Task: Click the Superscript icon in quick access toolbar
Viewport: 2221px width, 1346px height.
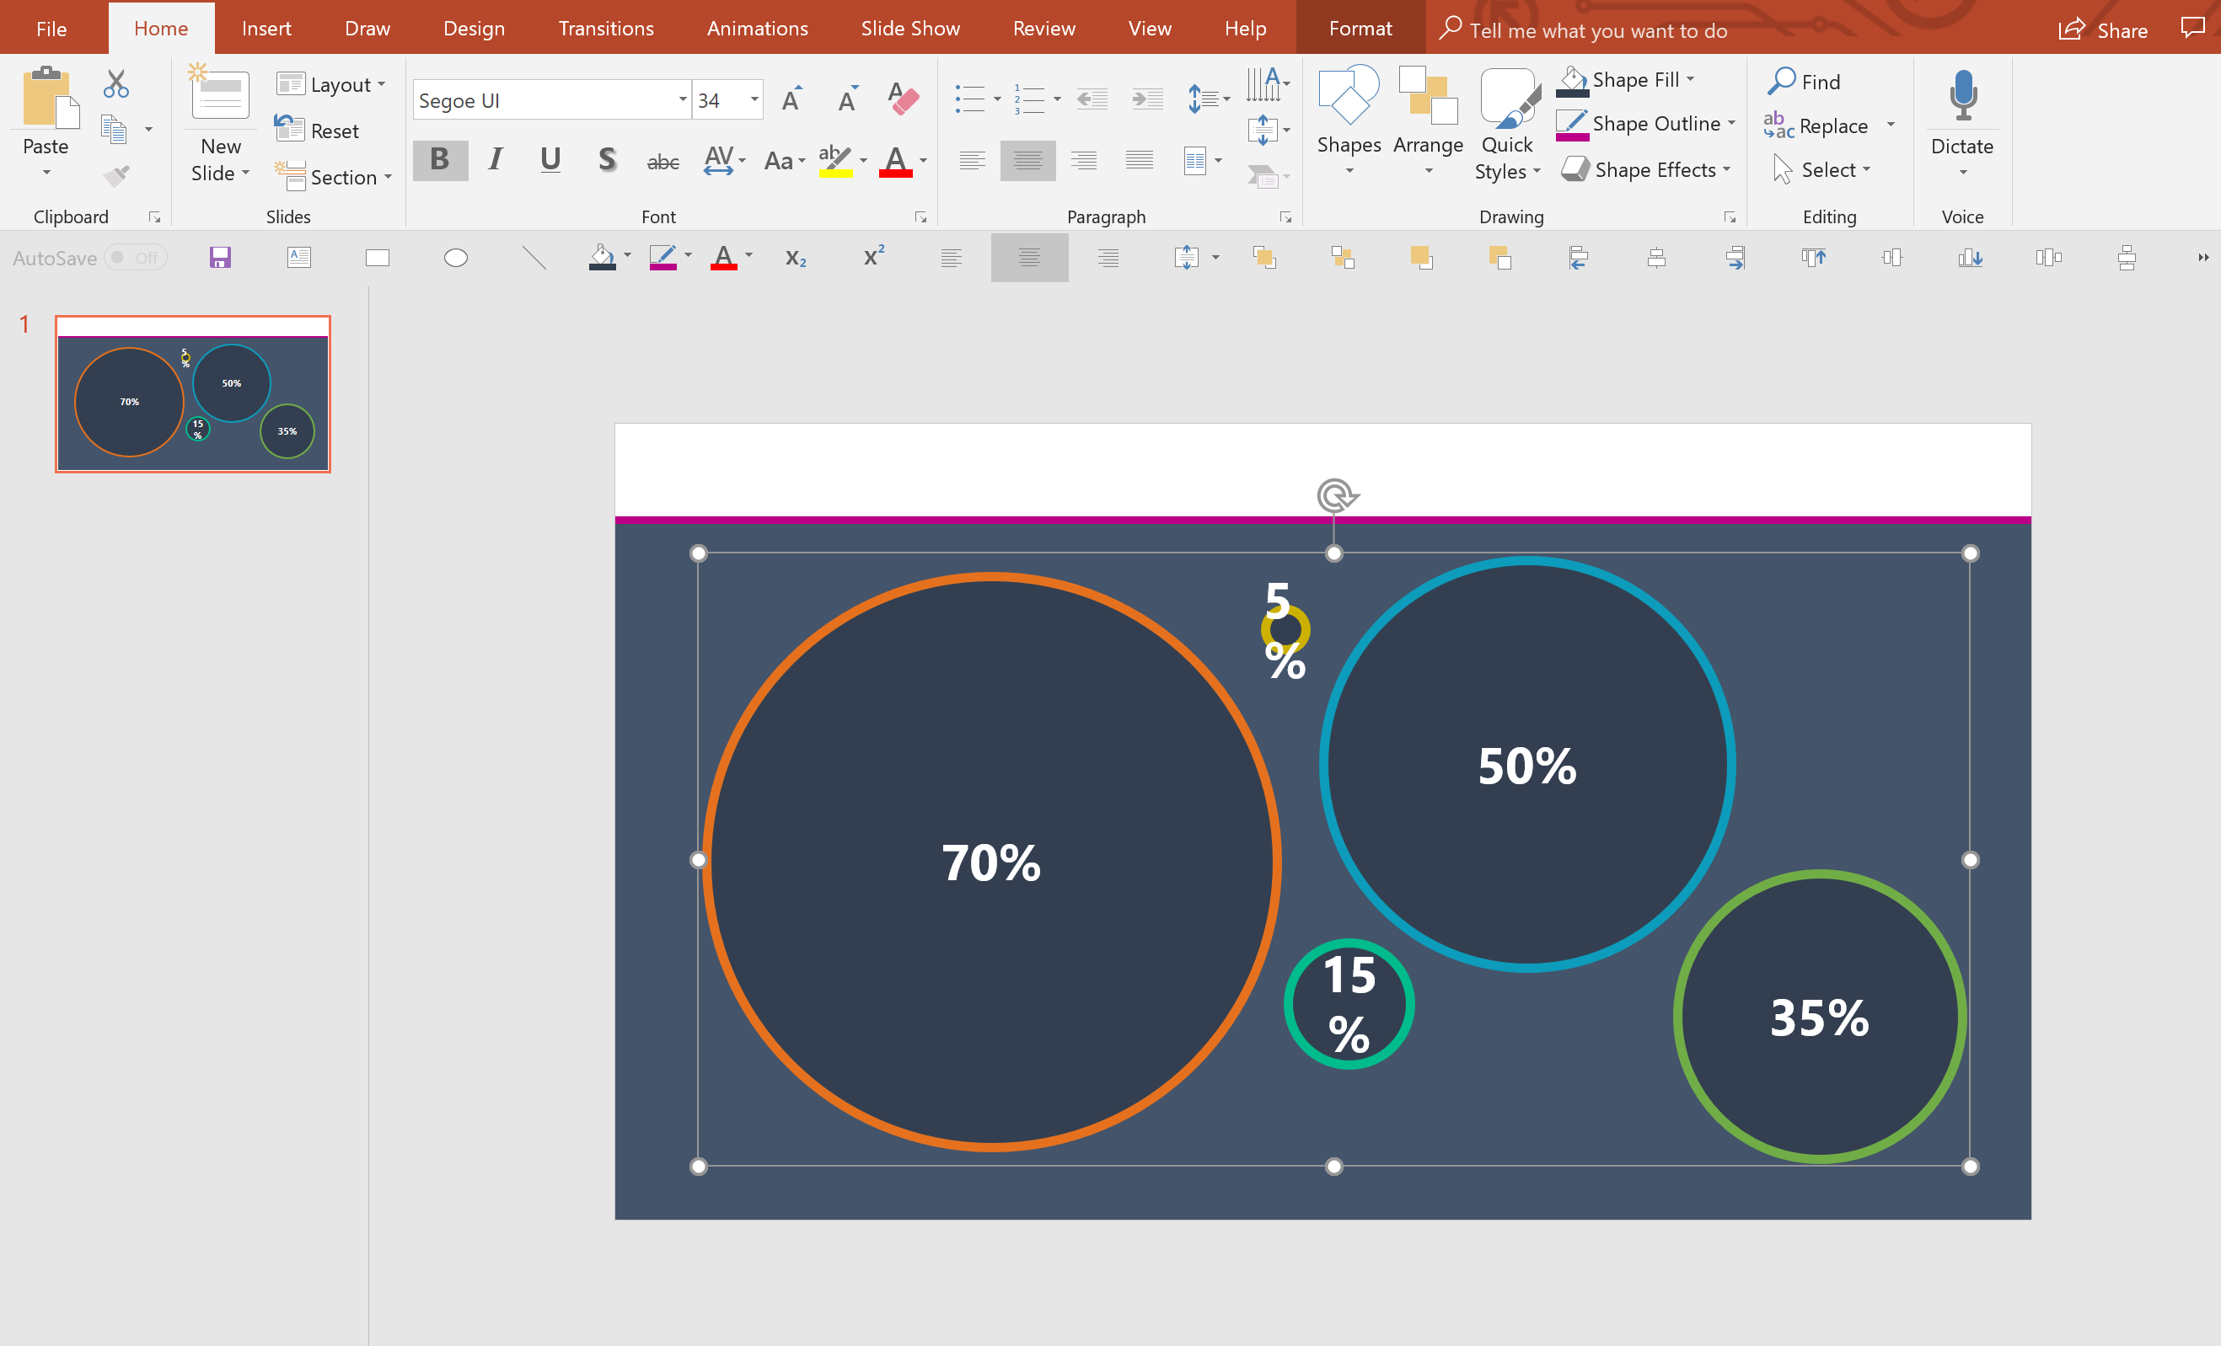Action: click(873, 257)
